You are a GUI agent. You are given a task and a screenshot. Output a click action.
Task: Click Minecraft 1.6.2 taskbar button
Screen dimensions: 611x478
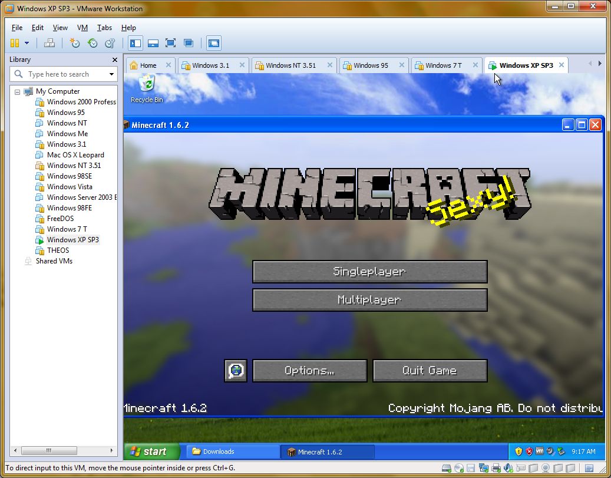pos(328,452)
